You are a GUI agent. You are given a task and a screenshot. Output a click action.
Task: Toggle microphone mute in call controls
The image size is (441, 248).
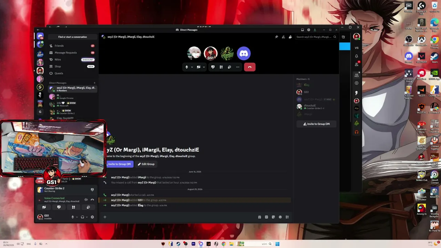(187, 67)
